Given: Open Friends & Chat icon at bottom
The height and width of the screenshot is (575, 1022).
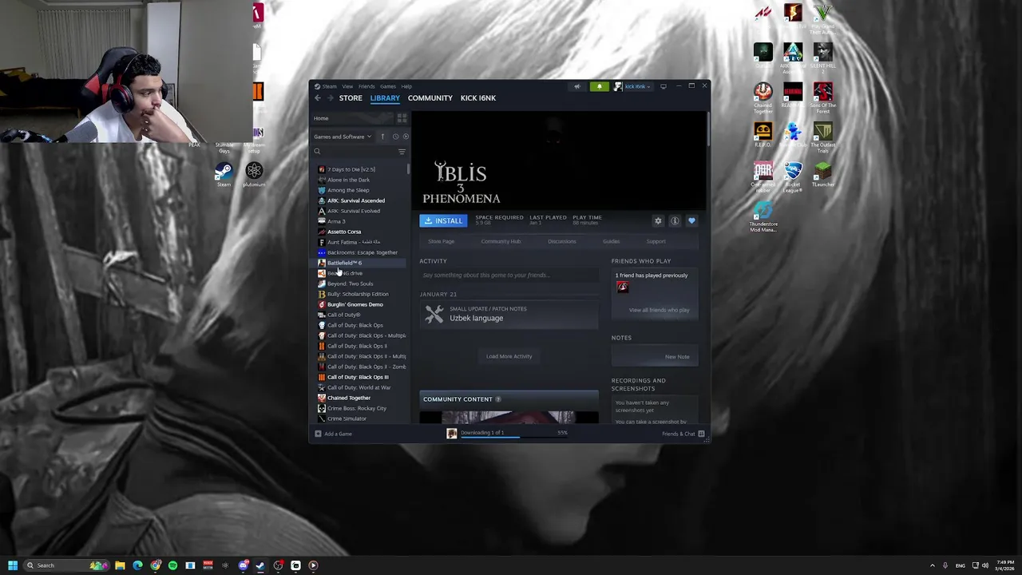Looking at the screenshot, I should point(701,434).
